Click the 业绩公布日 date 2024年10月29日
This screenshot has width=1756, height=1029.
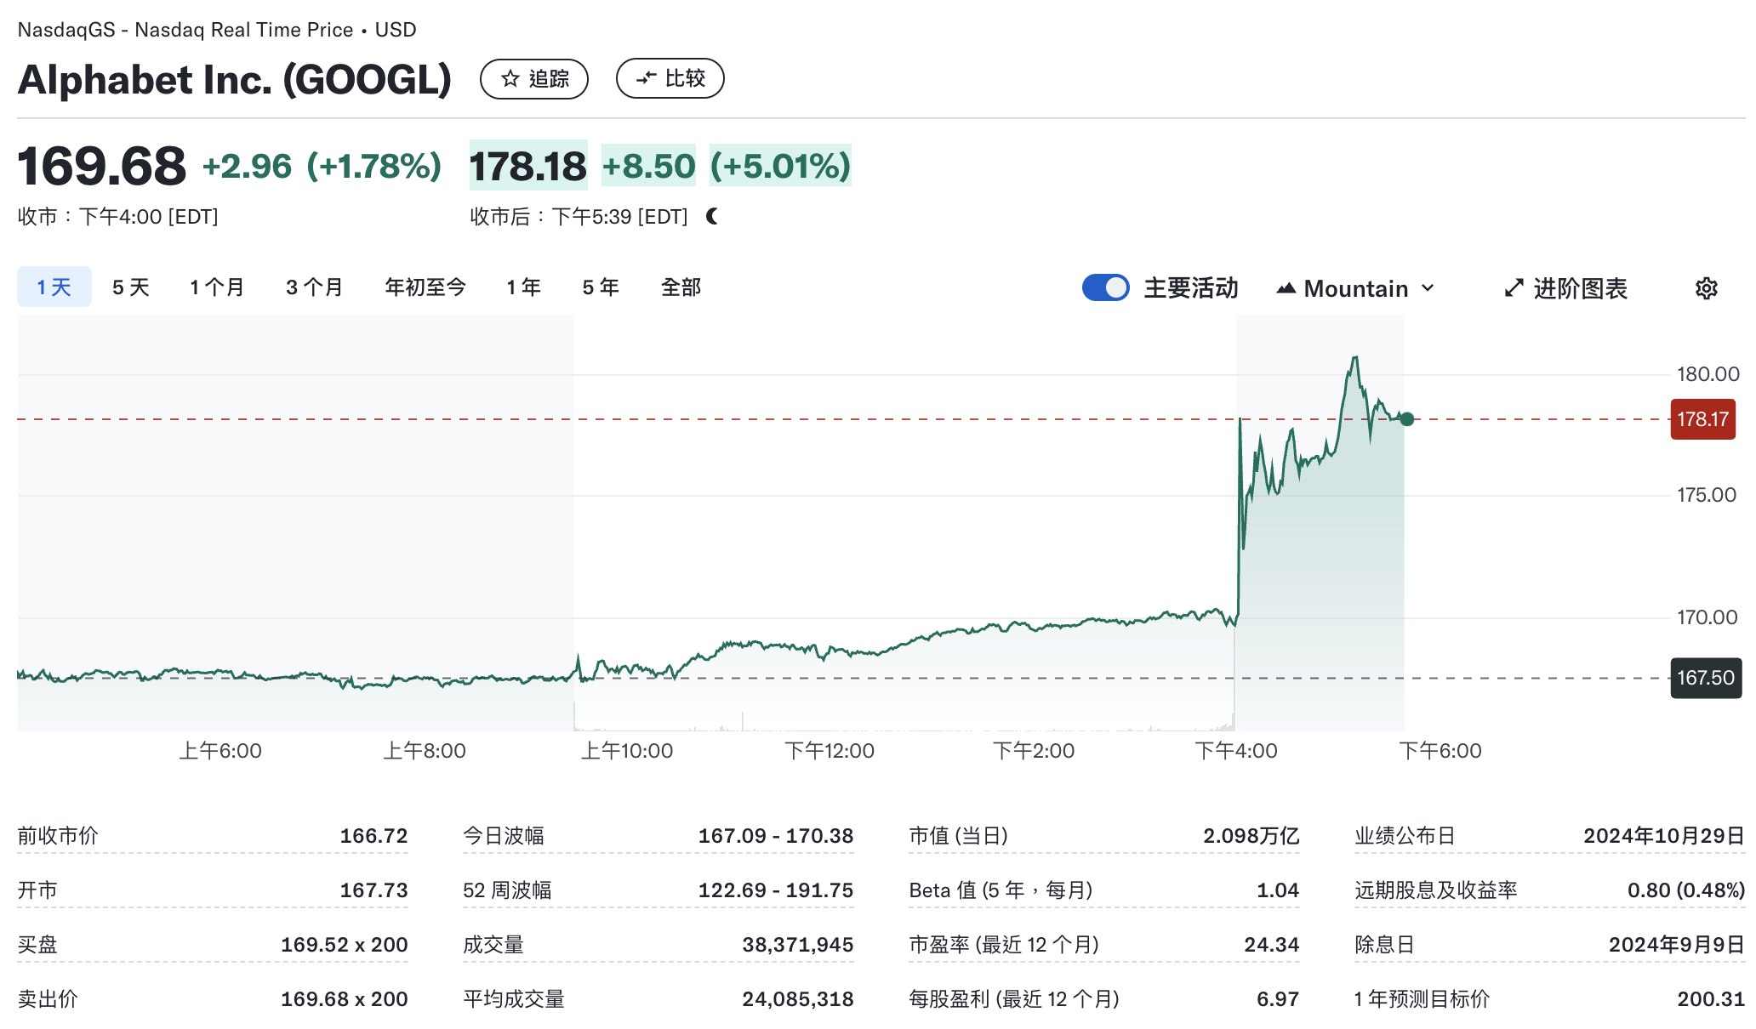(1664, 836)
